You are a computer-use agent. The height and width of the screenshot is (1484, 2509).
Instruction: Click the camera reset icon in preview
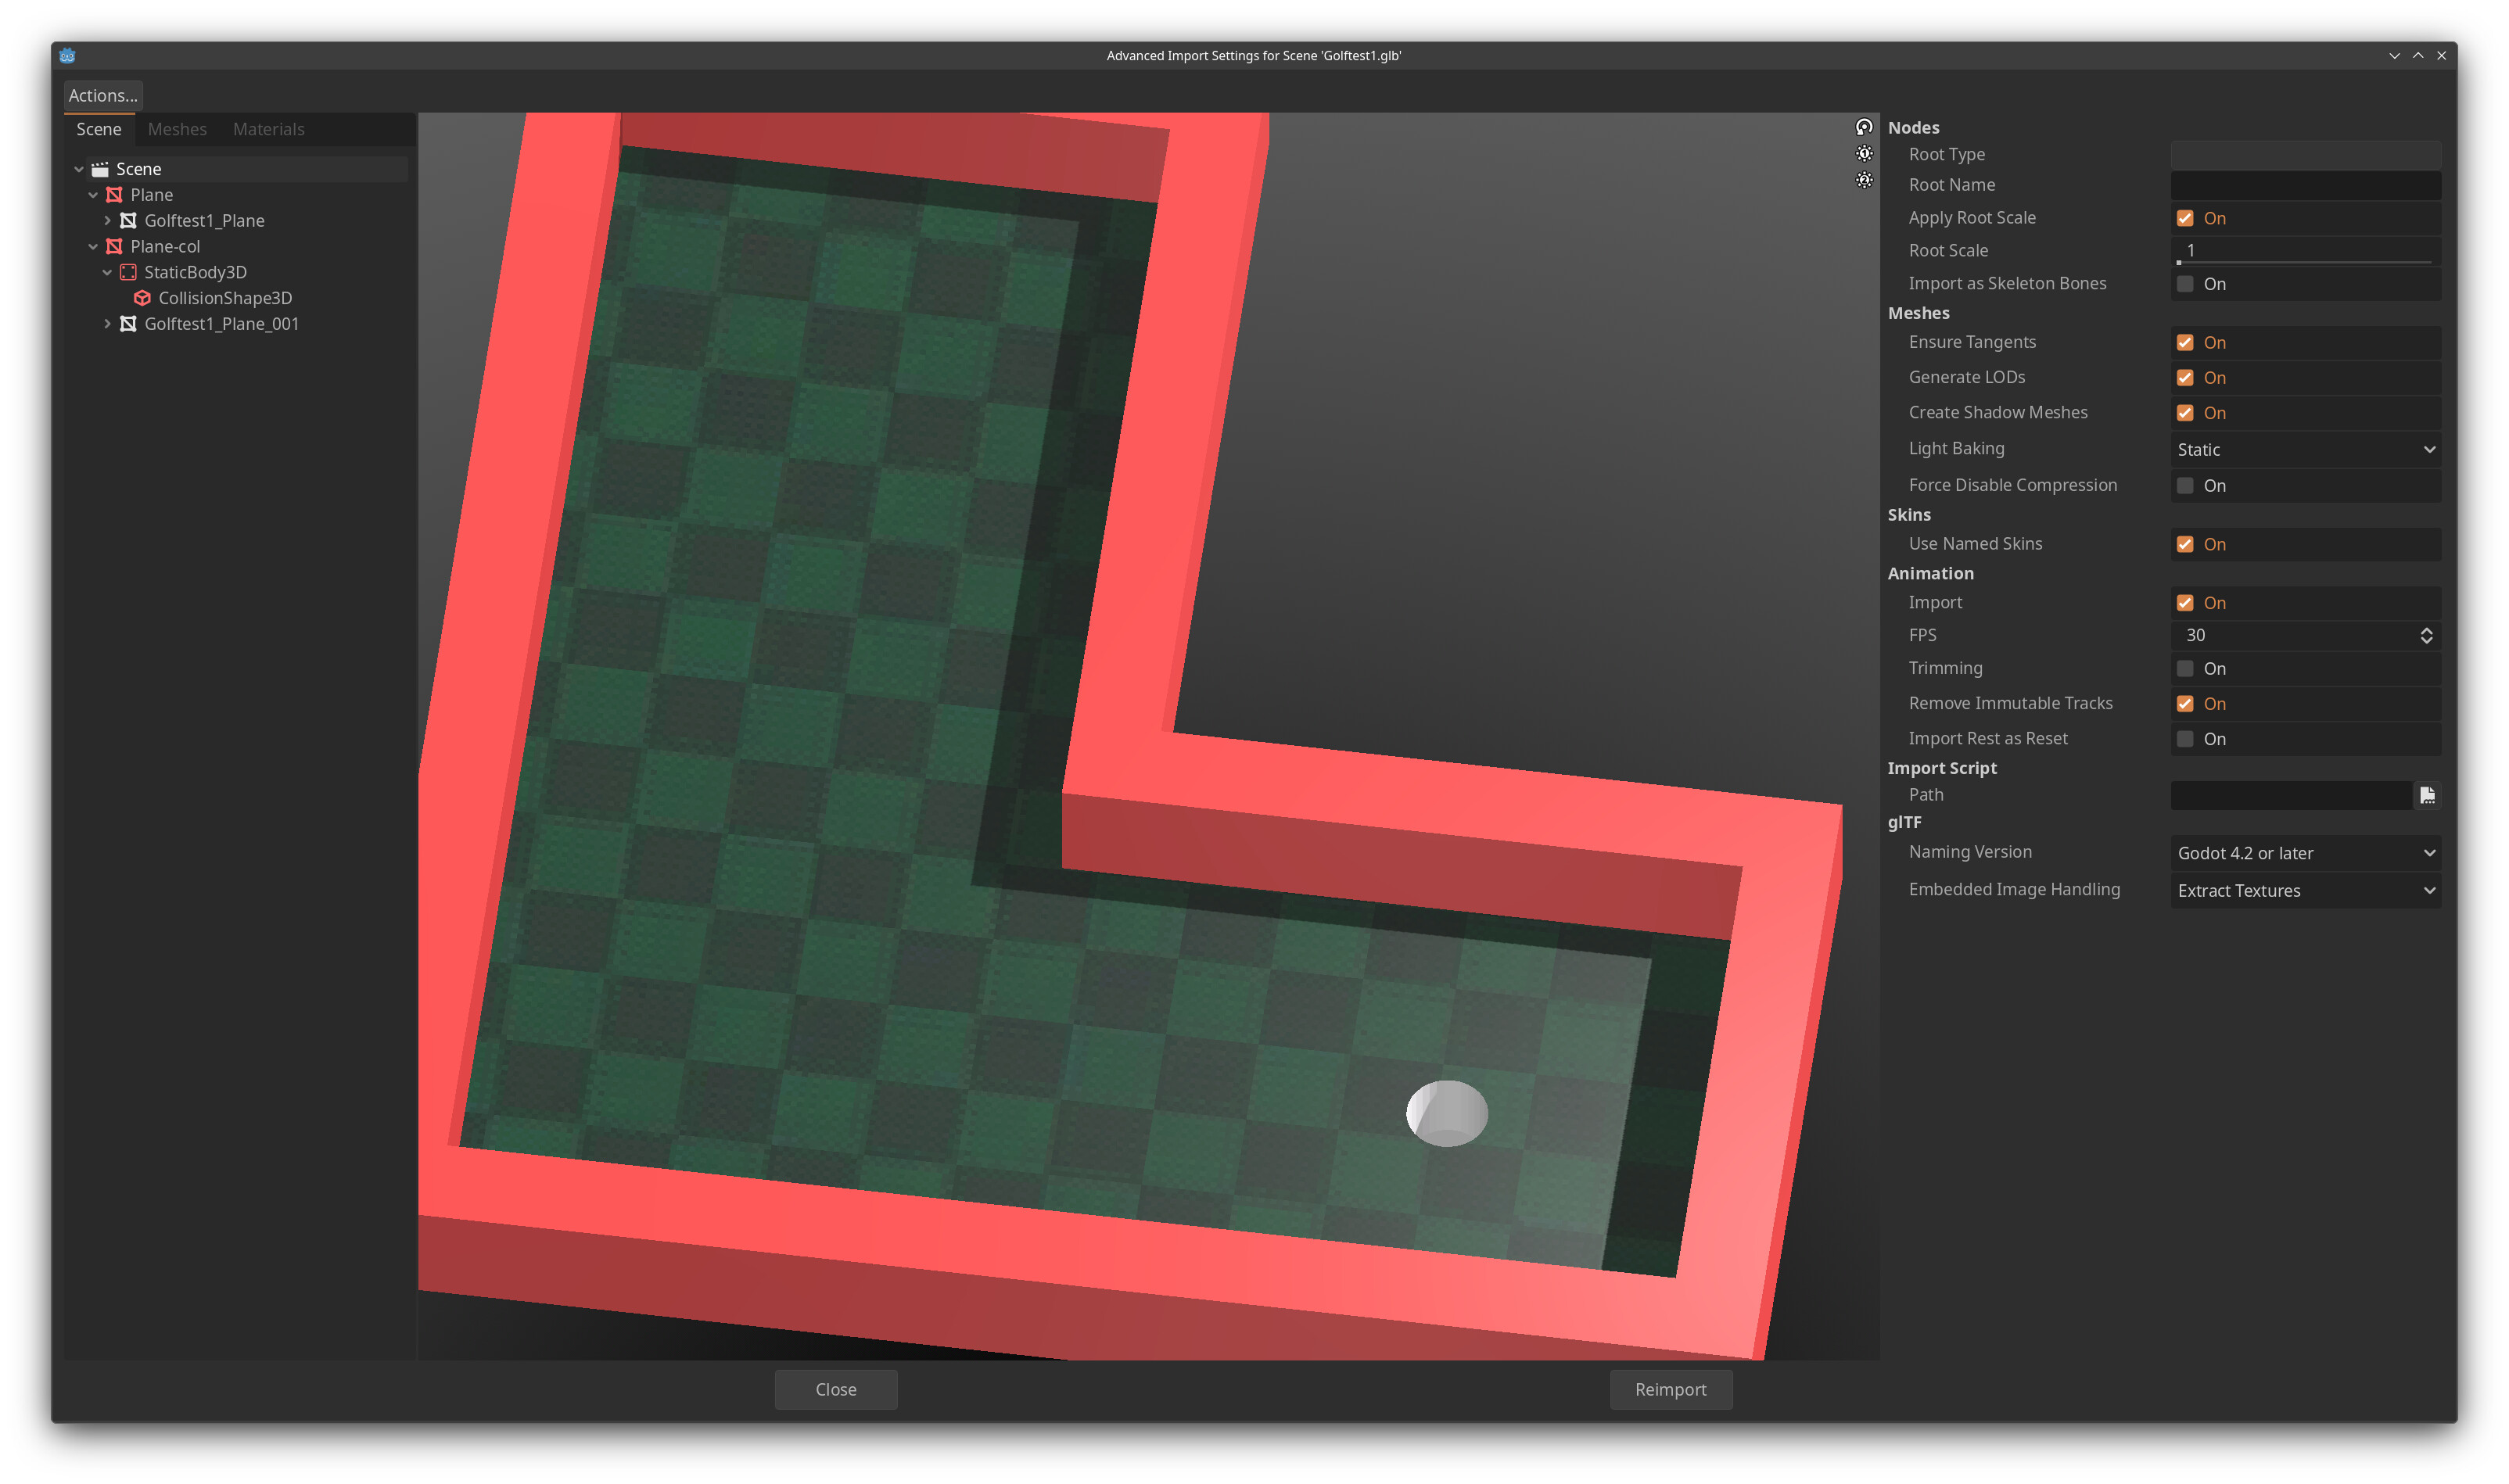click(1864, 127)
